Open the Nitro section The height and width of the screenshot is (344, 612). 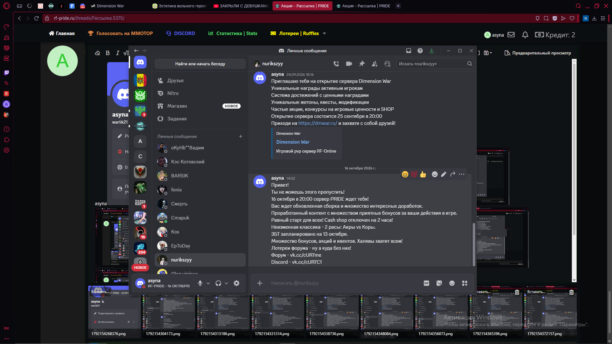pyautogui.click(x=200, y=93)
